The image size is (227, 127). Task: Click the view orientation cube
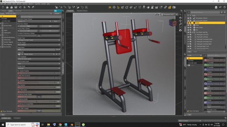(x=173, y=23)
